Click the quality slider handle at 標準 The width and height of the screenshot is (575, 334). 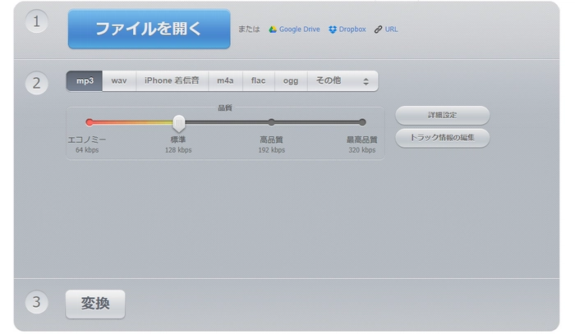click(x=179, y=123)
